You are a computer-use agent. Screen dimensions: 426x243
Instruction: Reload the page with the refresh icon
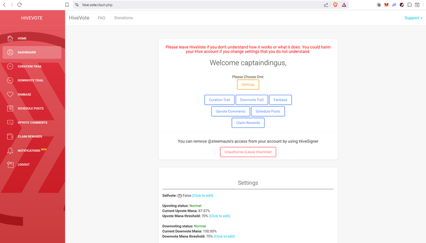tap(19, 4)
